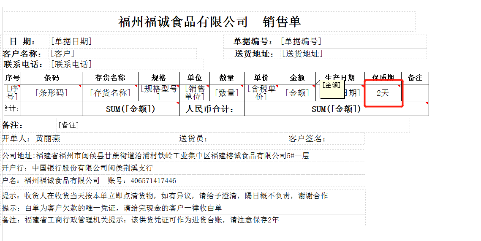
Task: Click the 客户名称: label
Action: pos(22,54)
